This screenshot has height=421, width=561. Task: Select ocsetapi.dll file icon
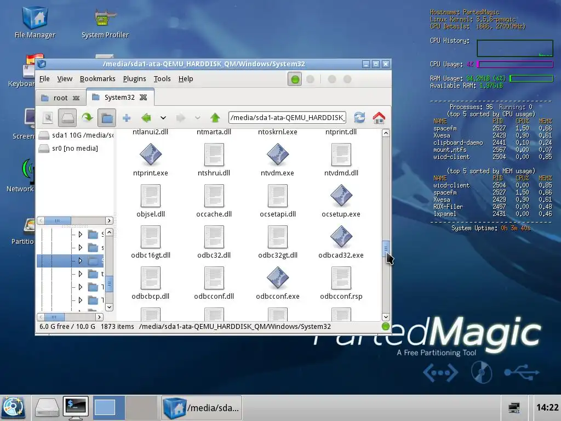tap(278, 196)
